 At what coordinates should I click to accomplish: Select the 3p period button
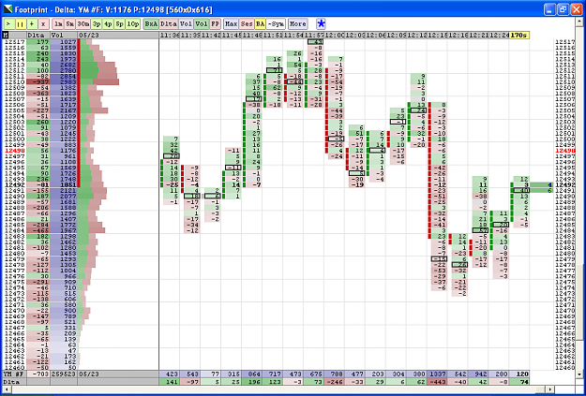[97, 24]
